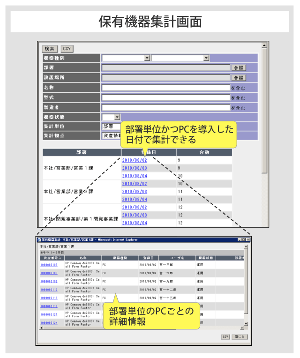Click the 本社/営業部/営業1課 department cell
Screen dimensions: 300x358
tap(82, 168)
